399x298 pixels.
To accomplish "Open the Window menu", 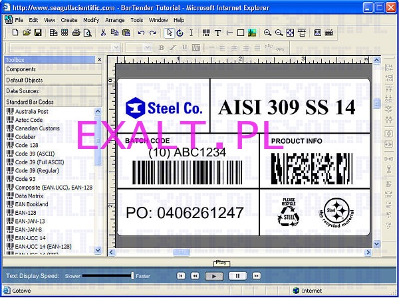I will pyautogui.click(x=158, y=20).
